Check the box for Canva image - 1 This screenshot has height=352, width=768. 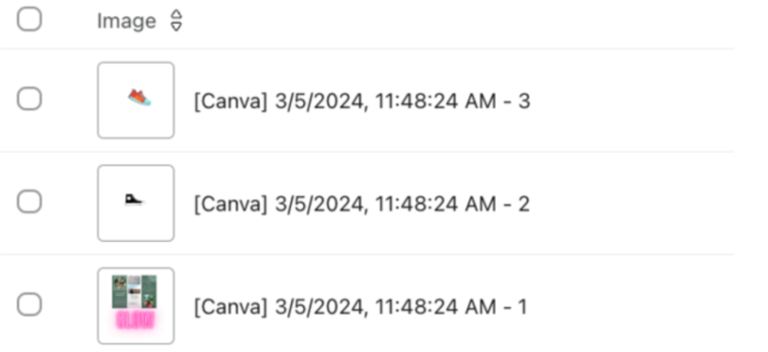click(x=29, y=305)
